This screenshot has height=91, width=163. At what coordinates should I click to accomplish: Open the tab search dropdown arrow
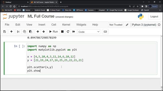point(144,2)
